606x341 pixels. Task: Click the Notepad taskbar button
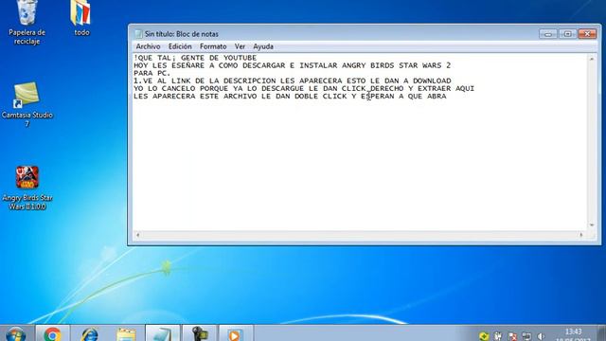[162, 333]
